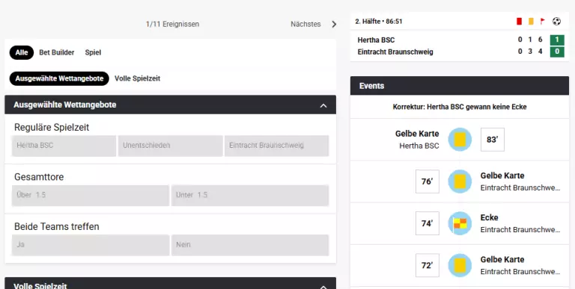
Task: Click Hertha BSC team name in scoreboard
Action: (x=377, y=40)
